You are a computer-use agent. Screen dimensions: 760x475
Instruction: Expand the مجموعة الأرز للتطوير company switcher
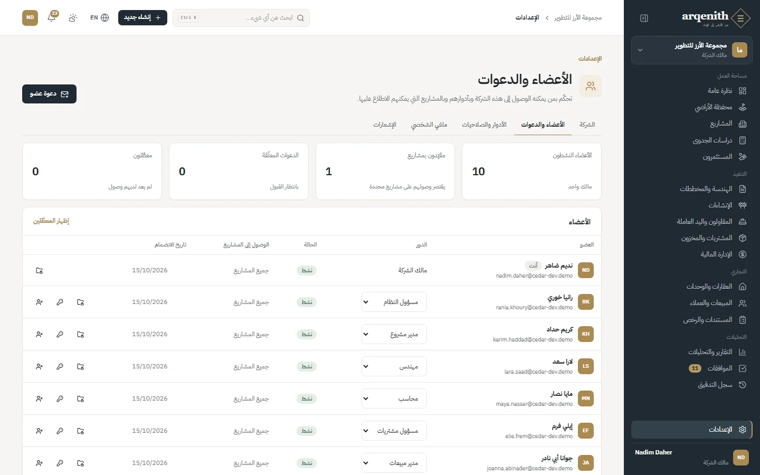point(692,50)
